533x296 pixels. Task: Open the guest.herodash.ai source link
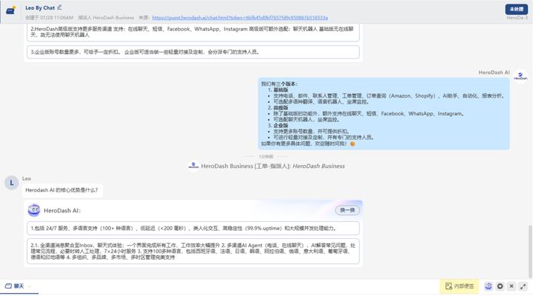pos(240,18)
